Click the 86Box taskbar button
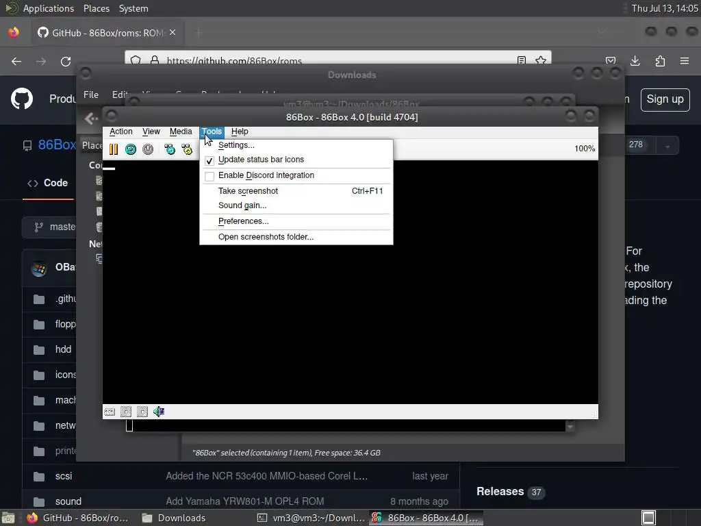 click(x=426, y=518)
